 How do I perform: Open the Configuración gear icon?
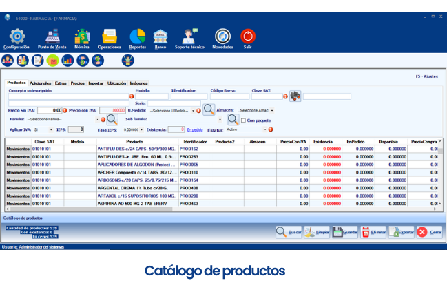click(x=17, y=36)
